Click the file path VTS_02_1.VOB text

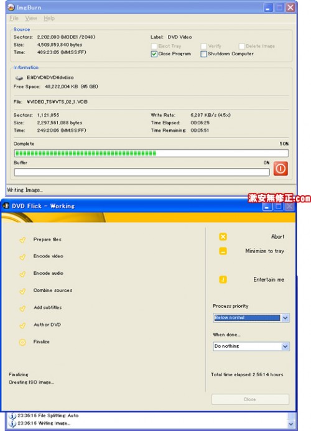tap(57, 102)
